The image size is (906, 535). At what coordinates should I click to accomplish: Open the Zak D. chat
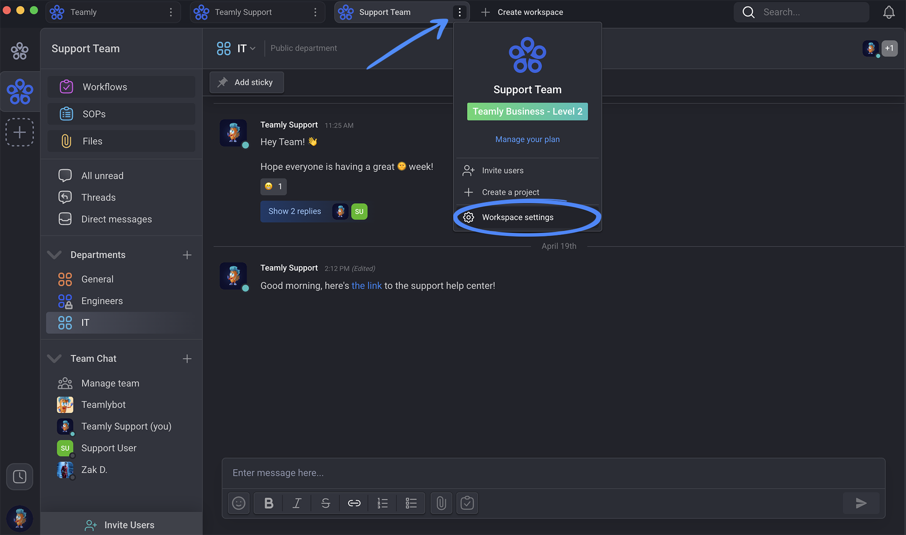tap(121, 470)
